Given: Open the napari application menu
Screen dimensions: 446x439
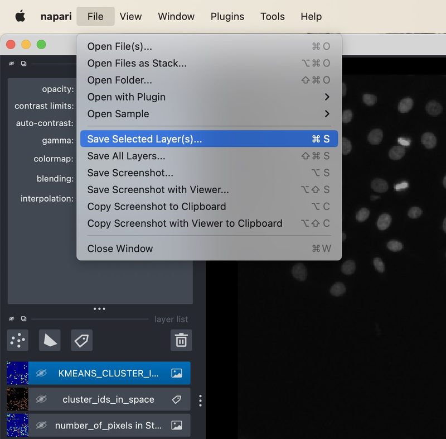Looking at the screenshot, I should point(56,17).
